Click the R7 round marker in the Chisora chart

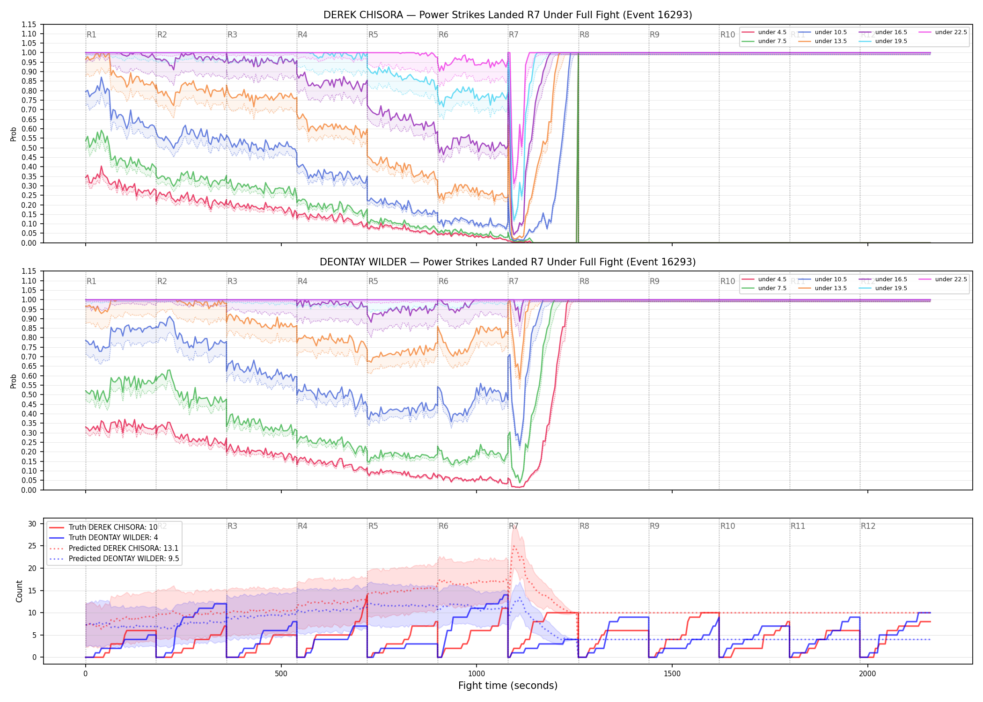(514, 35)
